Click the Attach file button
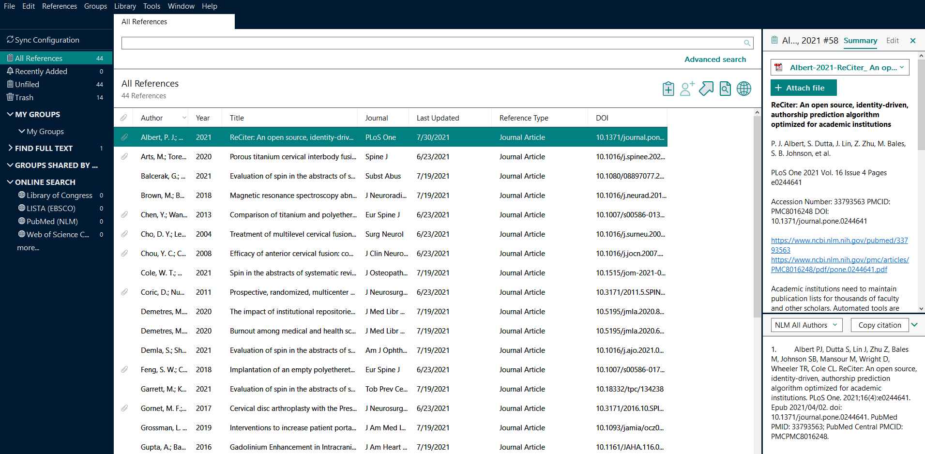The width and height of the screenshot is (925, 454). [x=803, y=88]
